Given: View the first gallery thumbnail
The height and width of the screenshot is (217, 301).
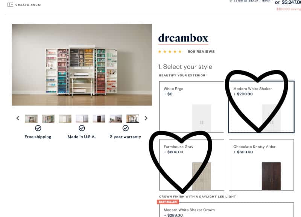Looking at the screenshot, I should 31,119.
